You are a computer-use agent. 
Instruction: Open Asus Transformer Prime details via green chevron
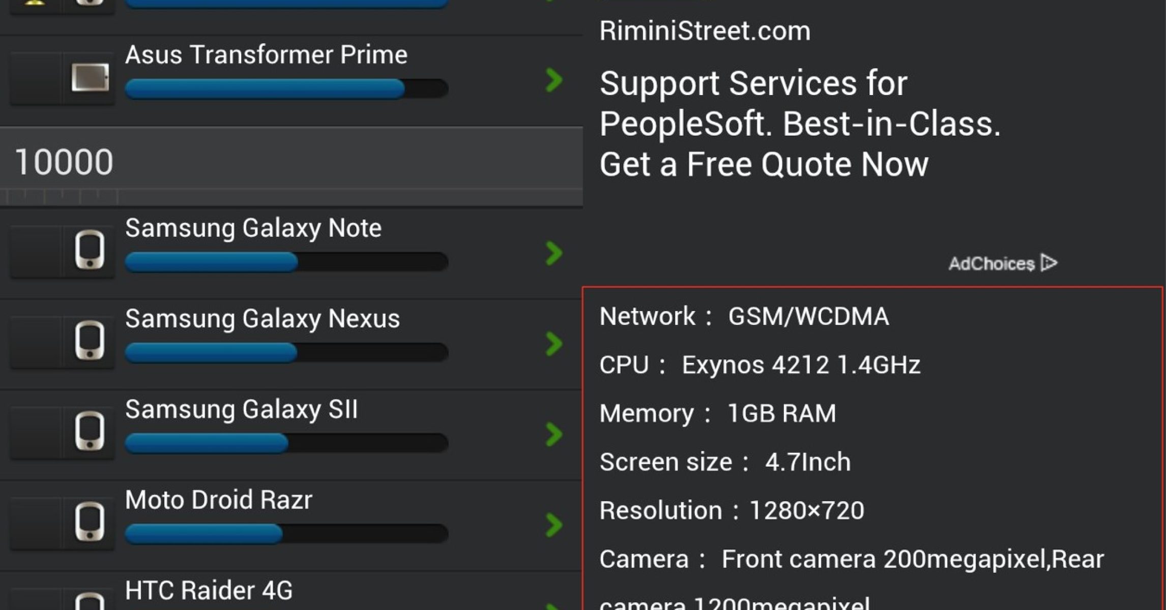[554, 80]
